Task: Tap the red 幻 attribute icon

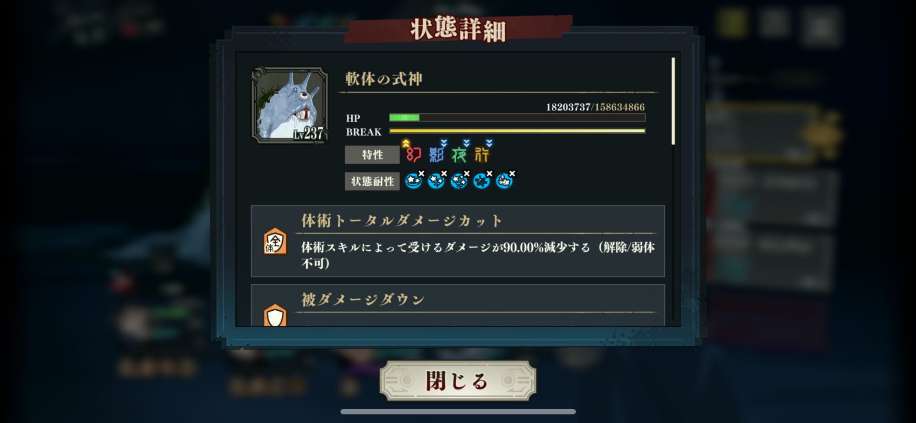Action: coord(413,154)
